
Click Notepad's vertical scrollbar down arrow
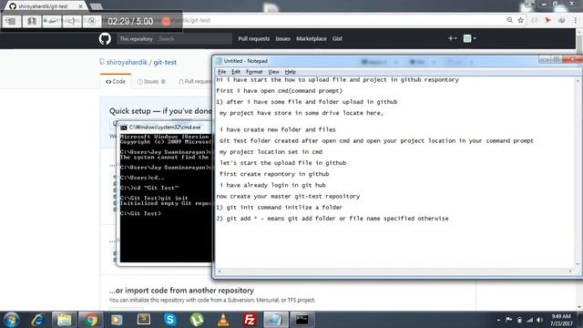click(x=578, y=264)
